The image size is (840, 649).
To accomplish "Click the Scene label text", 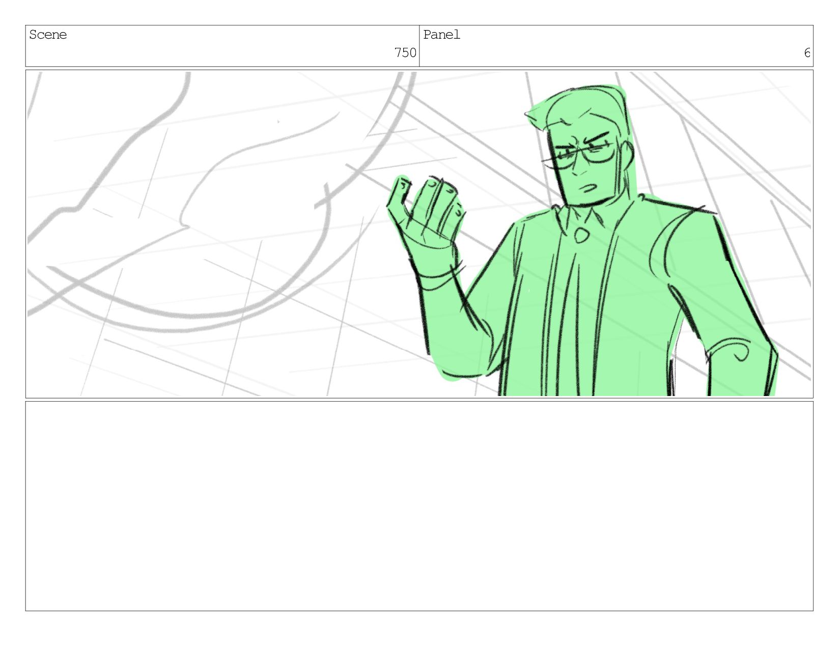I will [48, 35].
